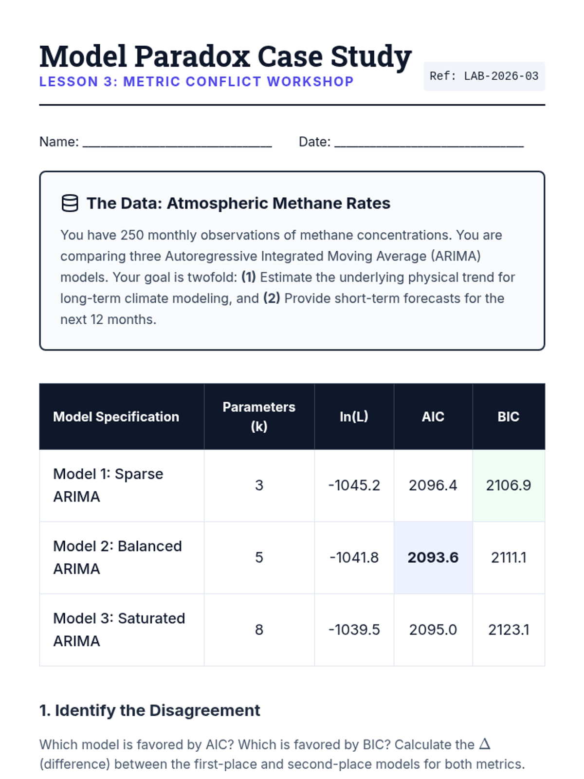Click the delta symbol in question one
This screenshot has width=584, height=779.
click(484, 744)
